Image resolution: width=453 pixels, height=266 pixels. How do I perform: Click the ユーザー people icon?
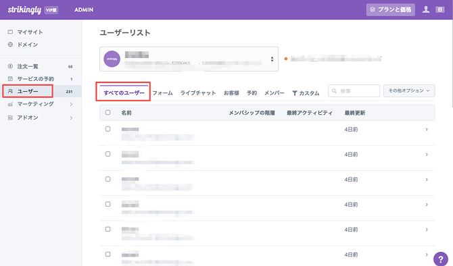(10, 91)
